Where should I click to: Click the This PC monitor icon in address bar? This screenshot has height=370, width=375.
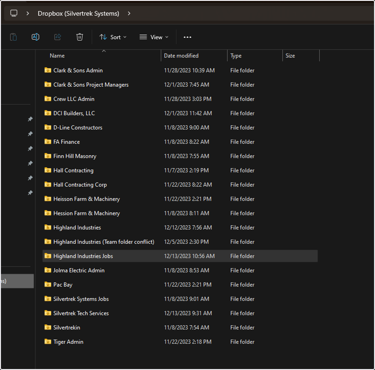click(x=14, y=13)
